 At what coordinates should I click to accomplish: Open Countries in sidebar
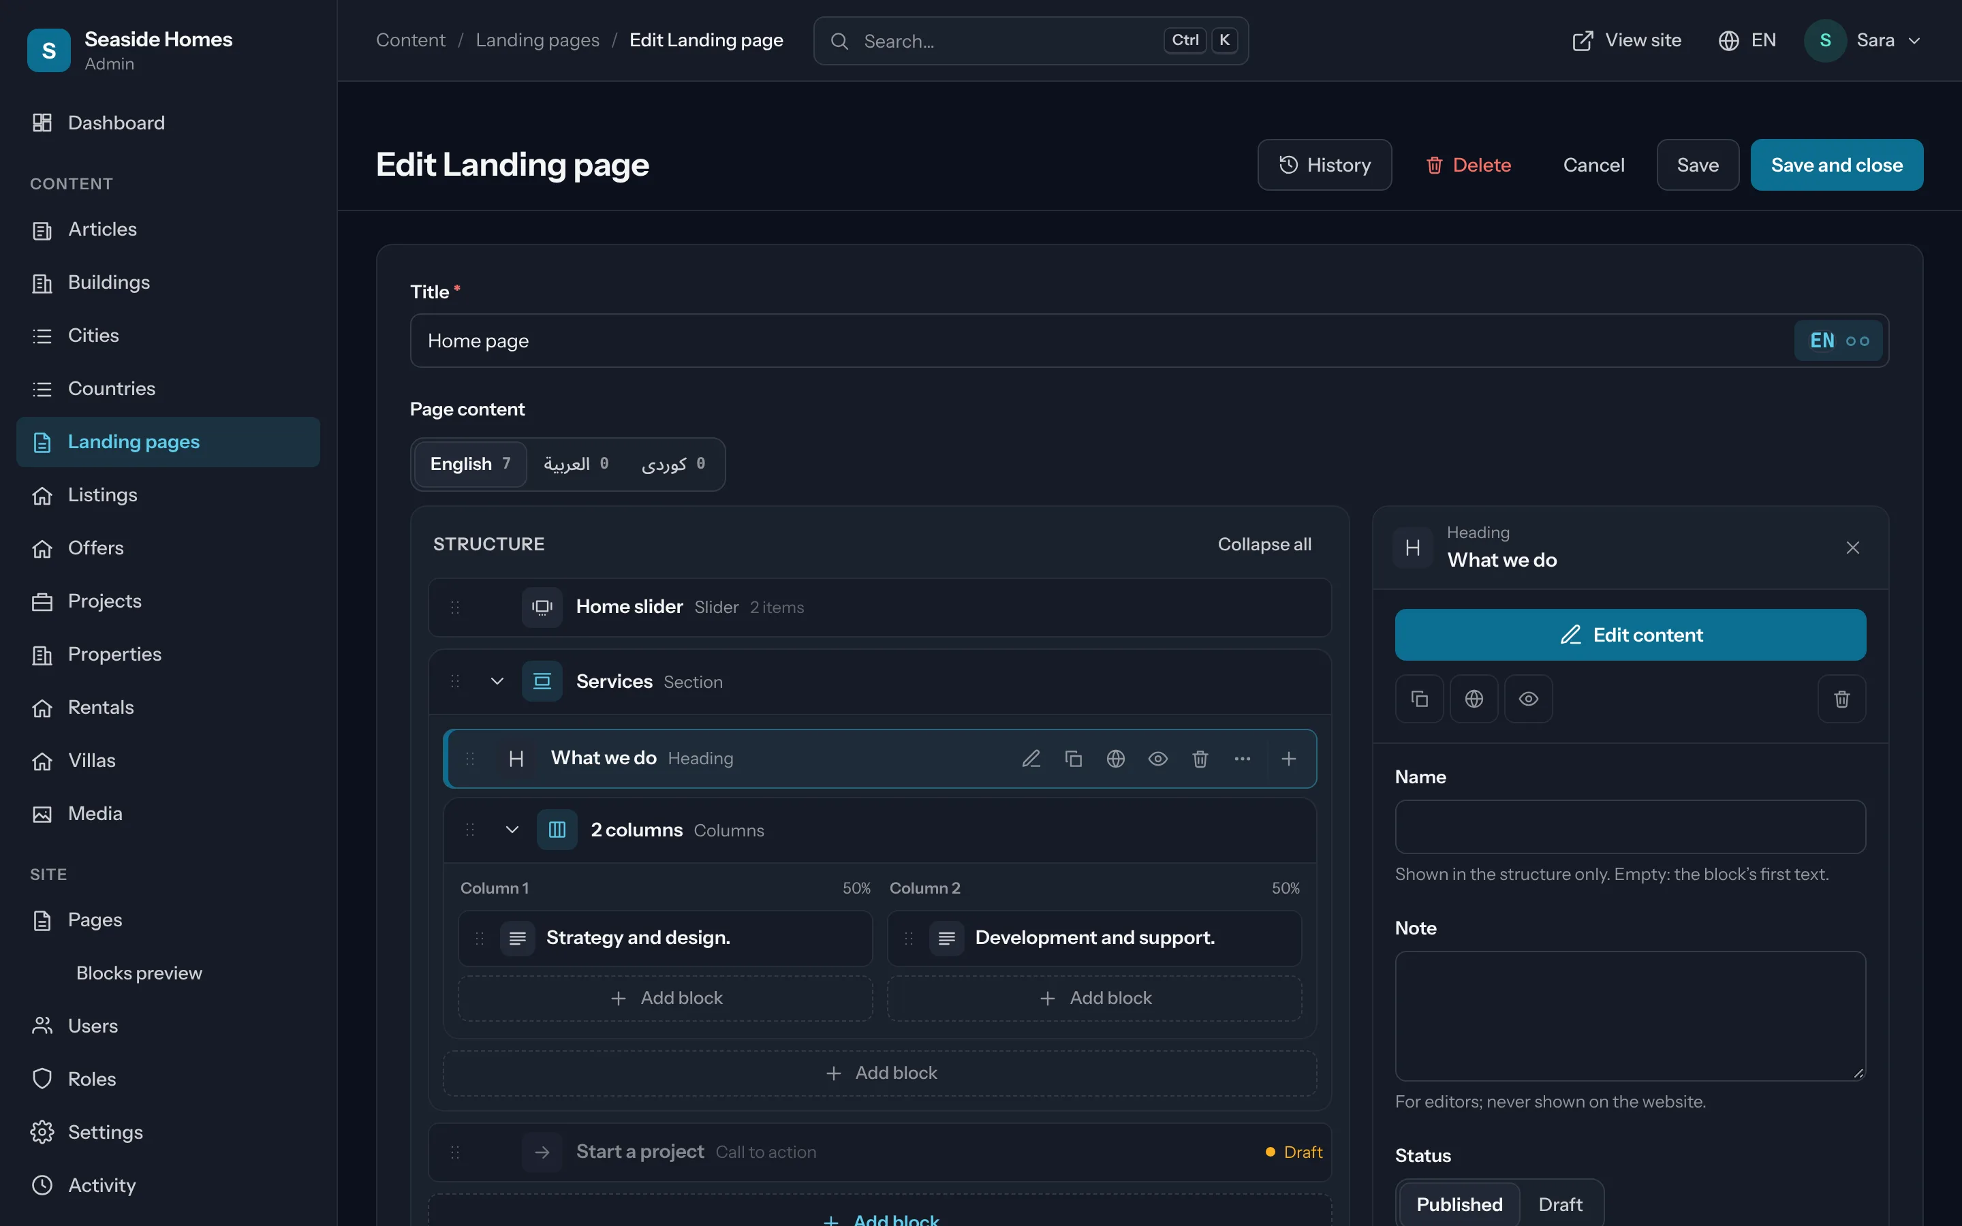(168, 388)
